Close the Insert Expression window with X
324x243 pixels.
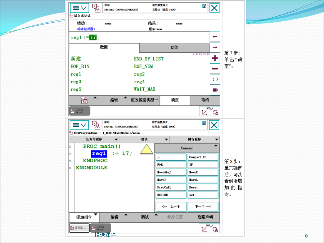pyautogui.click(x=214, y=8)
